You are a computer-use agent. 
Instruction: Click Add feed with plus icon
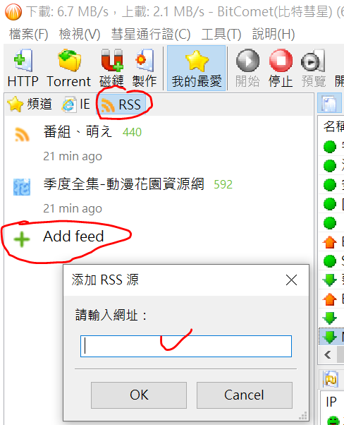(x=59, y=237)
